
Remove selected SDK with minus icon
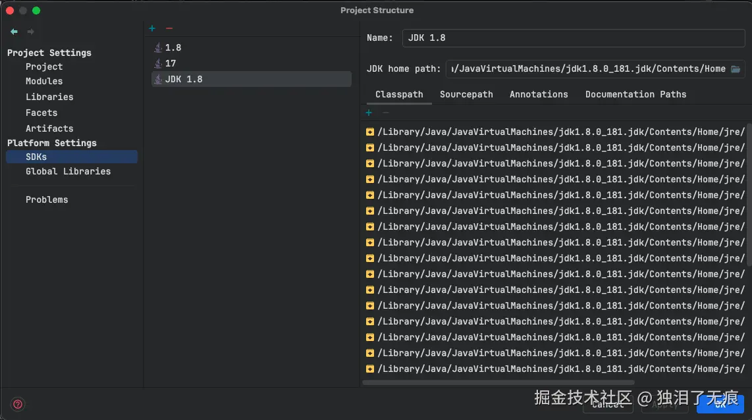coord(169,28)
